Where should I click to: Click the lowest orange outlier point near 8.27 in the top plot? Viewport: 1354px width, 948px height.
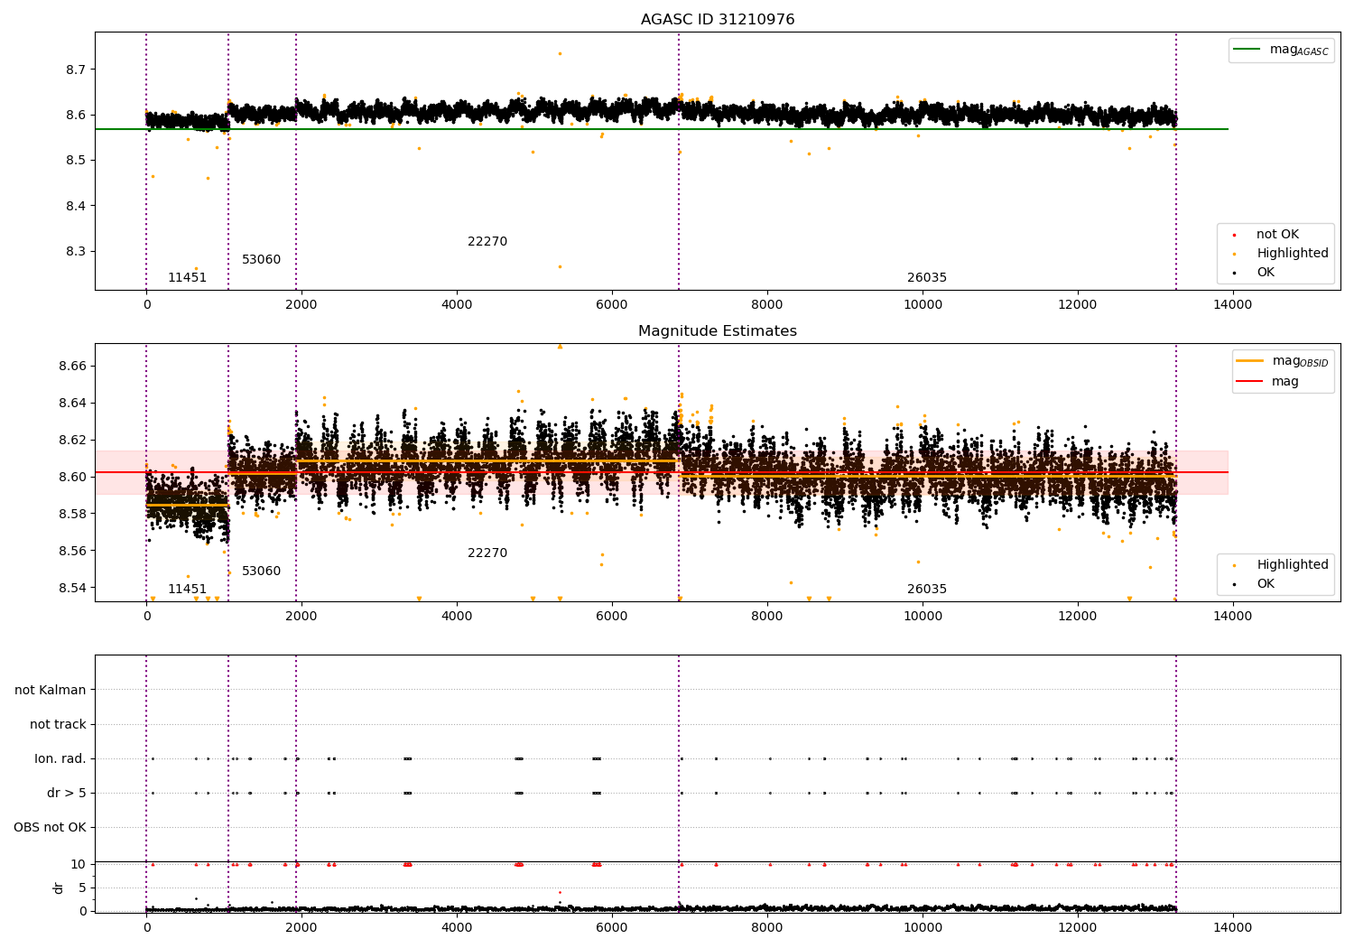coord(560,266)
